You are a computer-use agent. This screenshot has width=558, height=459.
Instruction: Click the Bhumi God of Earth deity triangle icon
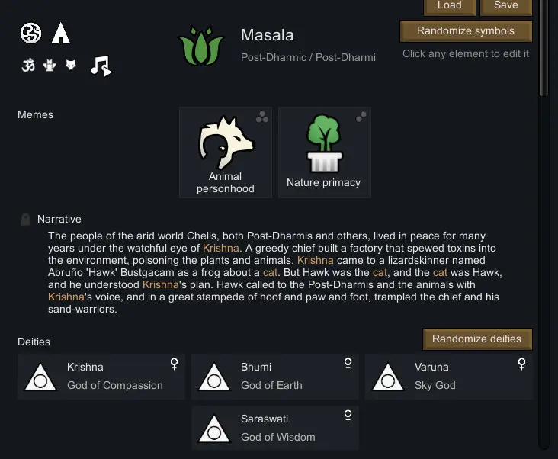tap(214, 377)
